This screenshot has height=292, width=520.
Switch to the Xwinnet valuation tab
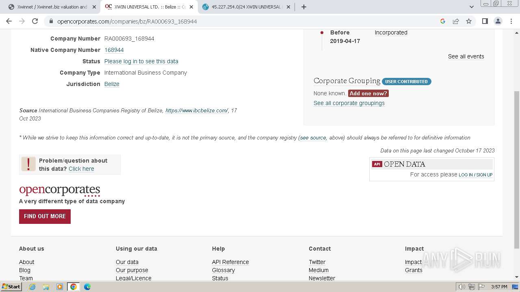click(52, 7)
